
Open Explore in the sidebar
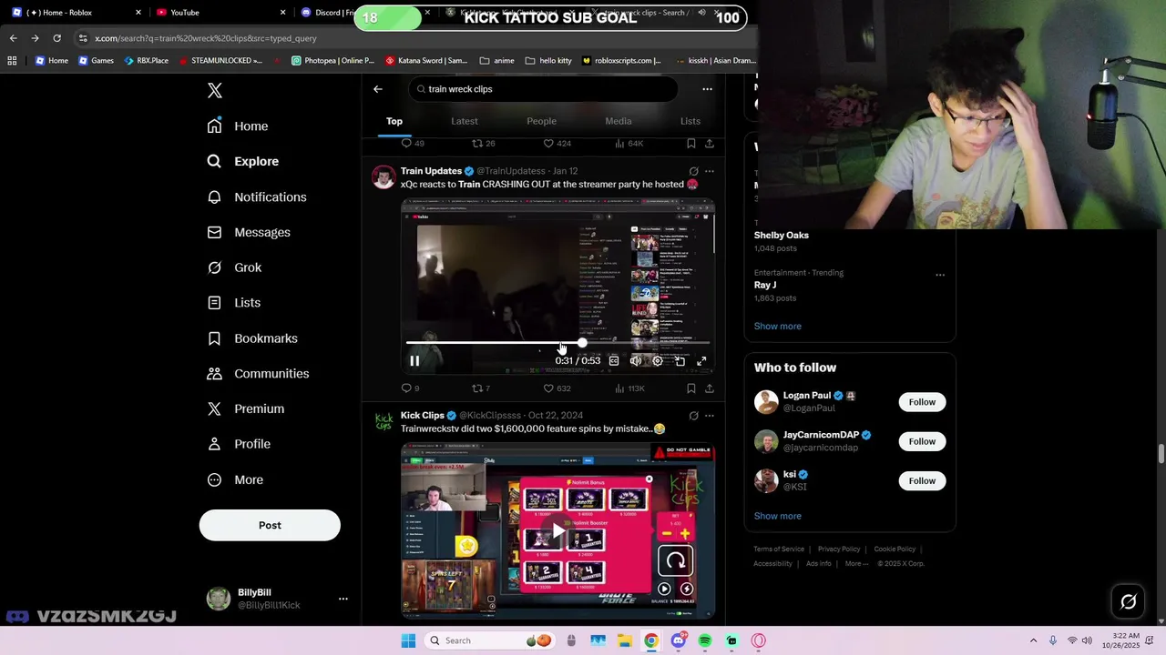click(243, 161)
